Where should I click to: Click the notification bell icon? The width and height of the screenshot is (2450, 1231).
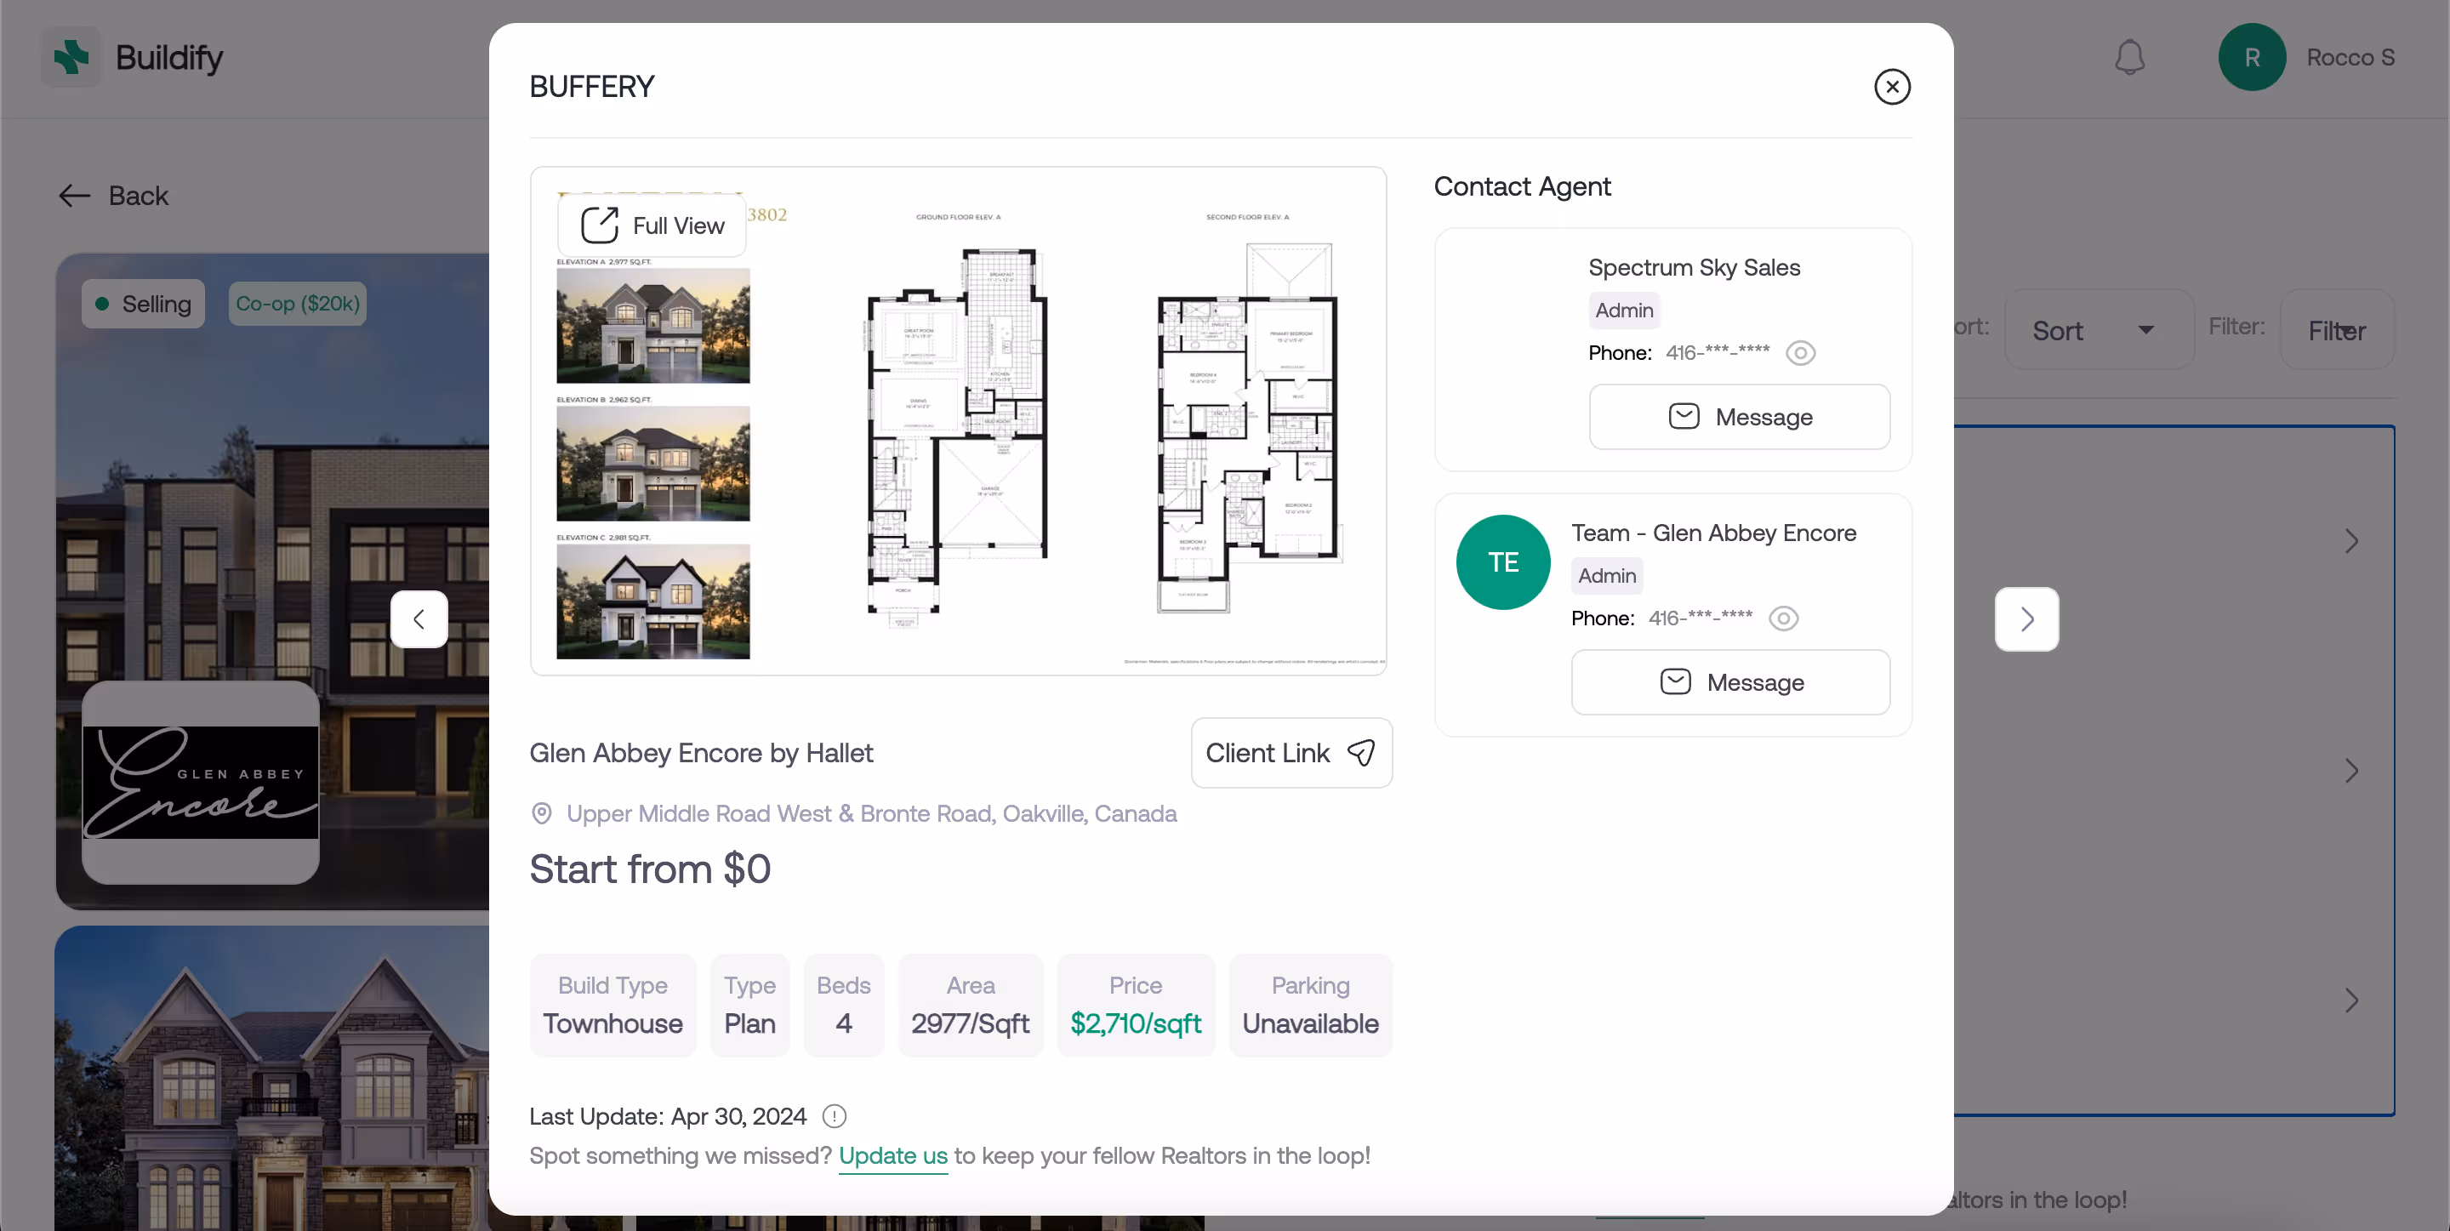click(2128, 57)
